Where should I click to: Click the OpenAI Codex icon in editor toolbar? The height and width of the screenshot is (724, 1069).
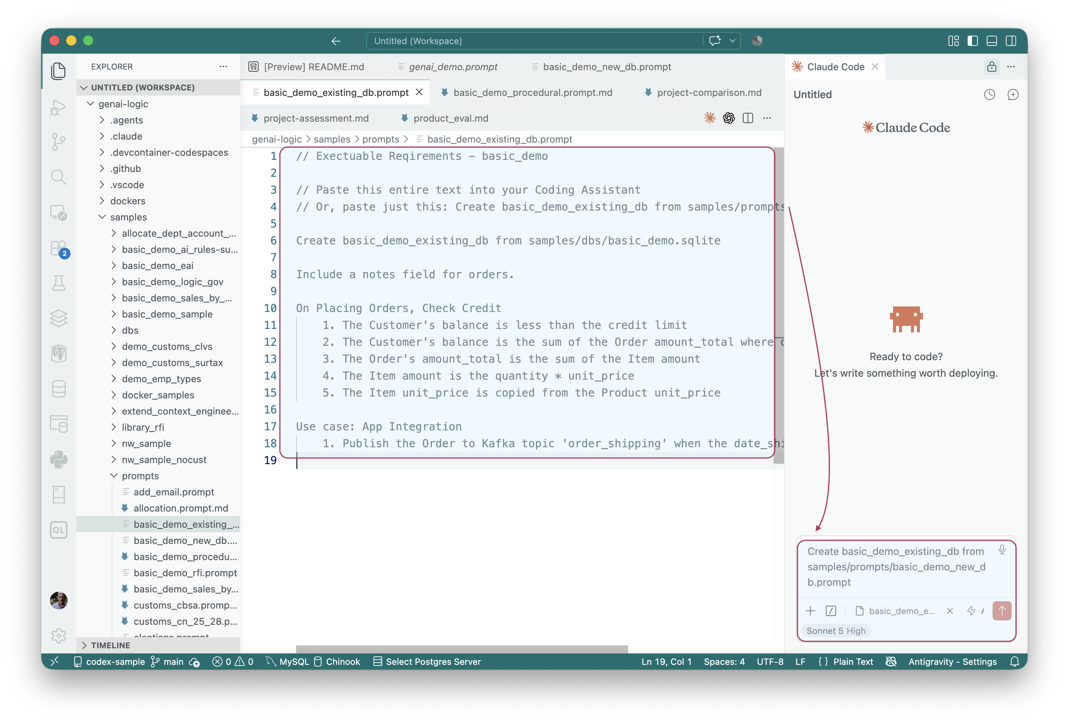(x=728, y=118)
